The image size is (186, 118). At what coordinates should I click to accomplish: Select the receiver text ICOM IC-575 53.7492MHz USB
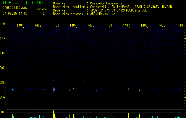coord(119,10)
